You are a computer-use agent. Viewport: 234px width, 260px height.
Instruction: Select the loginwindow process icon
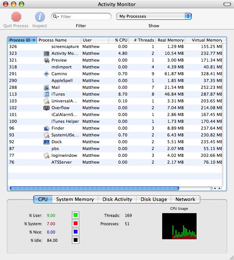click(x=46, y=156)
